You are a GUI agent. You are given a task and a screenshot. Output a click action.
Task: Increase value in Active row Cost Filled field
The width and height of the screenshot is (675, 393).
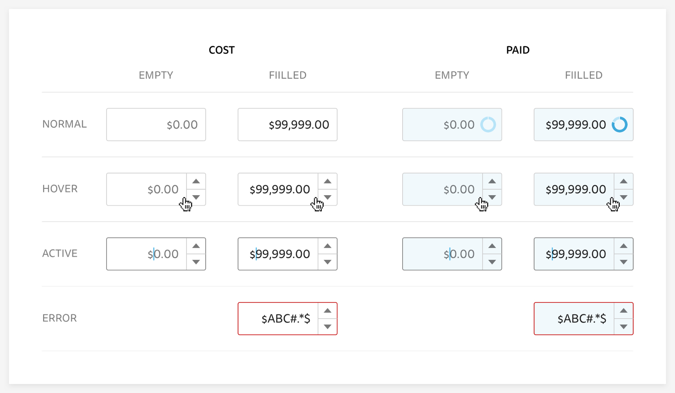pyautogui.click(x=328, y=246)
